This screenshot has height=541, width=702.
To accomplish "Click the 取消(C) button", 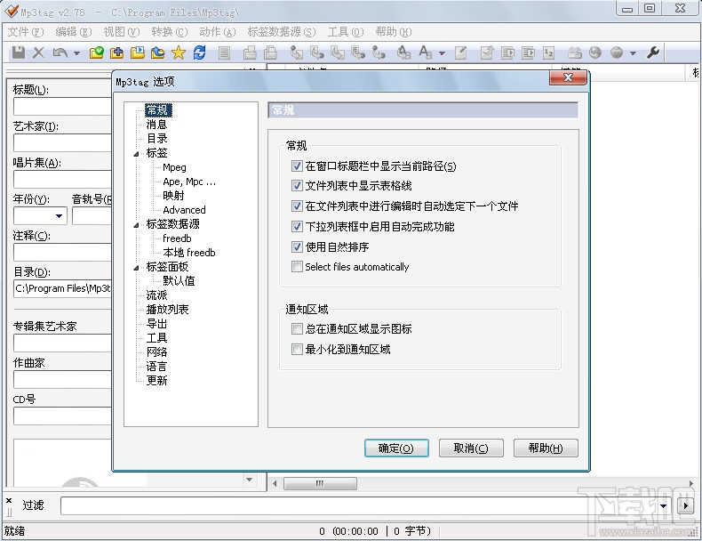I will (x=471, y=448).
